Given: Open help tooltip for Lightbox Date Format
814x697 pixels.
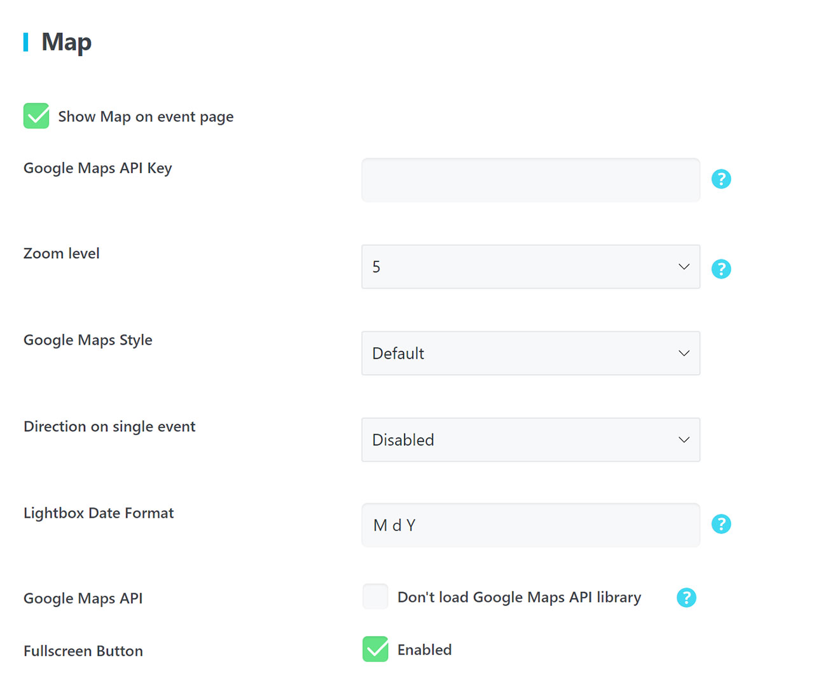Looking at the screenshot, I should [x=721, y=524].
